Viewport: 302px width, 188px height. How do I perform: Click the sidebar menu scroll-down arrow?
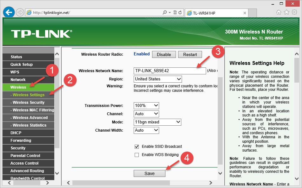click(x=57, y=173)
